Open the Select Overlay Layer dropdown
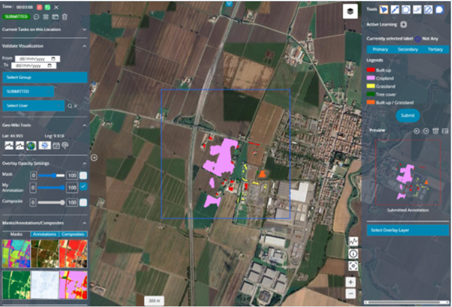452x307 pixels. coord(408,230)
